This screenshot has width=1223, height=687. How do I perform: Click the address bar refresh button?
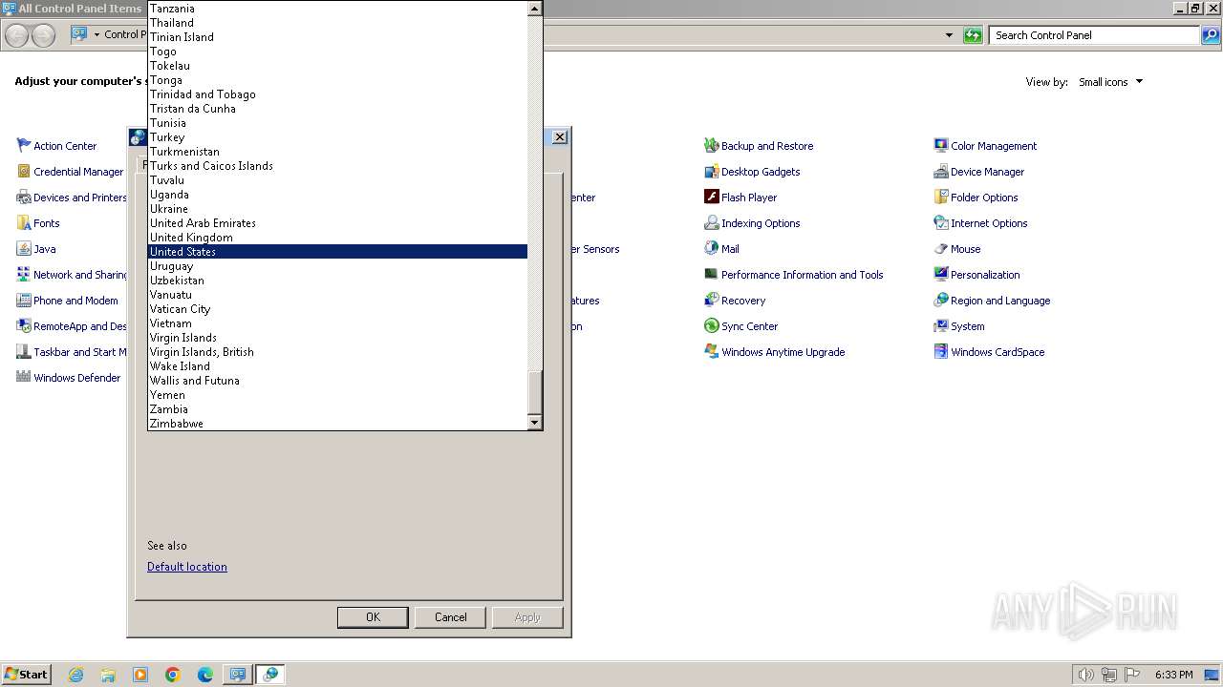[x=973, y=35]
